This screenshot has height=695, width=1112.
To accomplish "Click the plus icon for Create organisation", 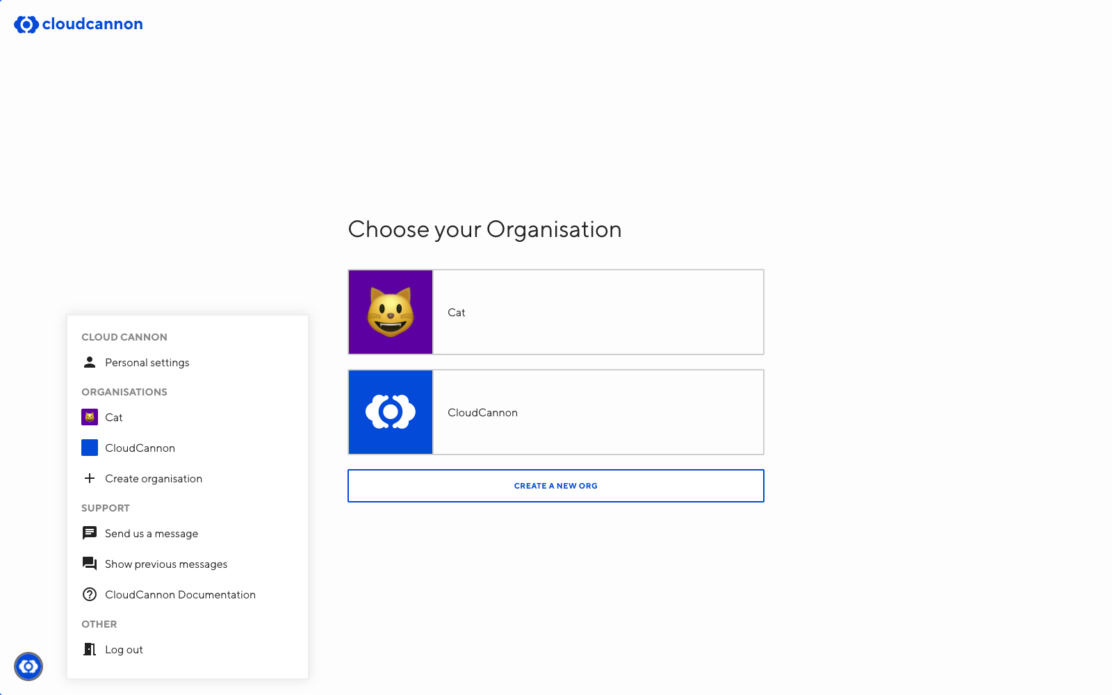I will click(90, 478).
